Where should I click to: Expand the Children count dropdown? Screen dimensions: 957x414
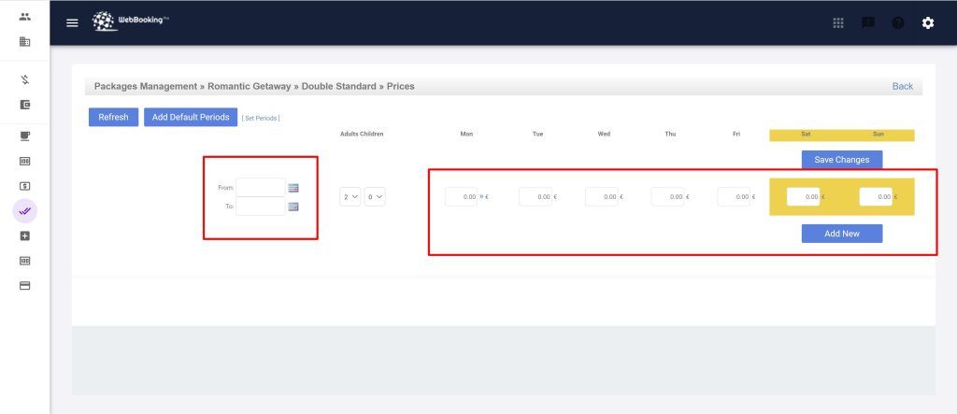[x=375, y=197]
